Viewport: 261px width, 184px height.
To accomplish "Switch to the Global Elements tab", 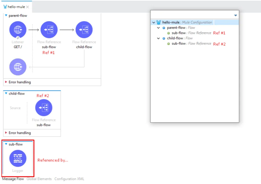I will (x=39, y=179).
